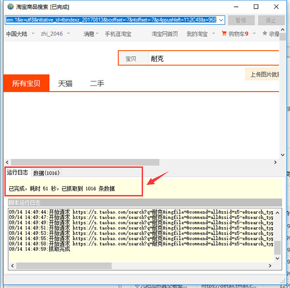Open the 我的淘宝 dropdown arrow
290x288 pixels.
point(214,33)
